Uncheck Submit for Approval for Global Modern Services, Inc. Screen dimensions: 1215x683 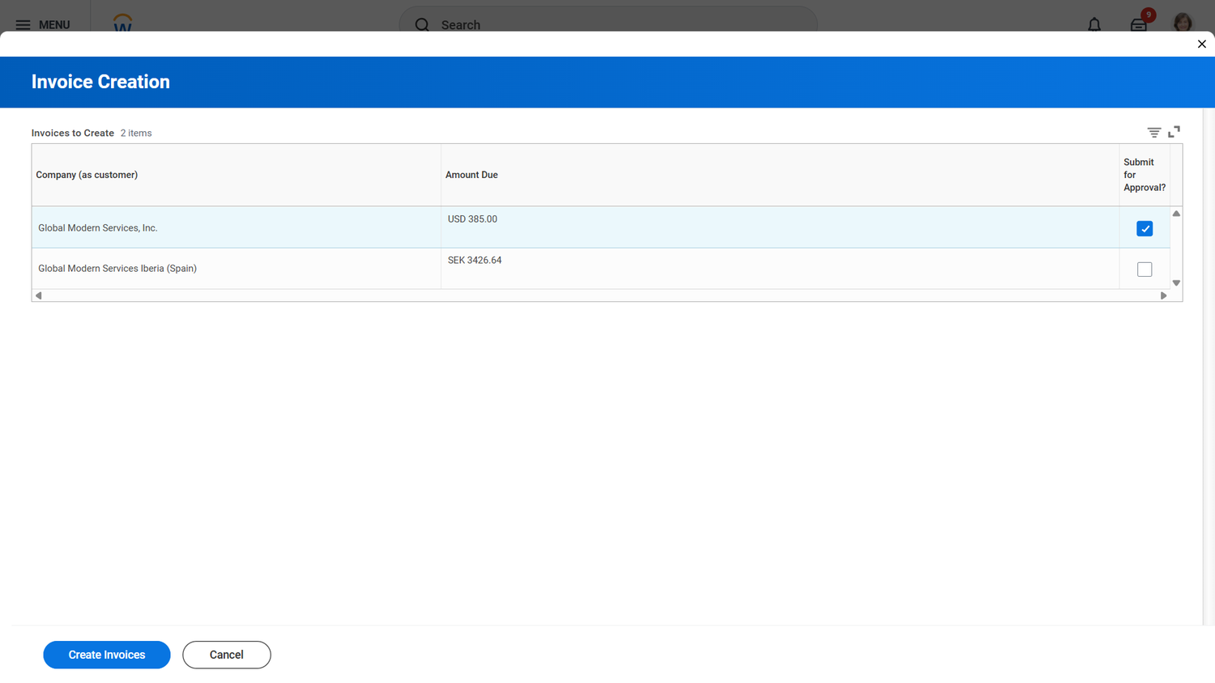coord(1145,228)
